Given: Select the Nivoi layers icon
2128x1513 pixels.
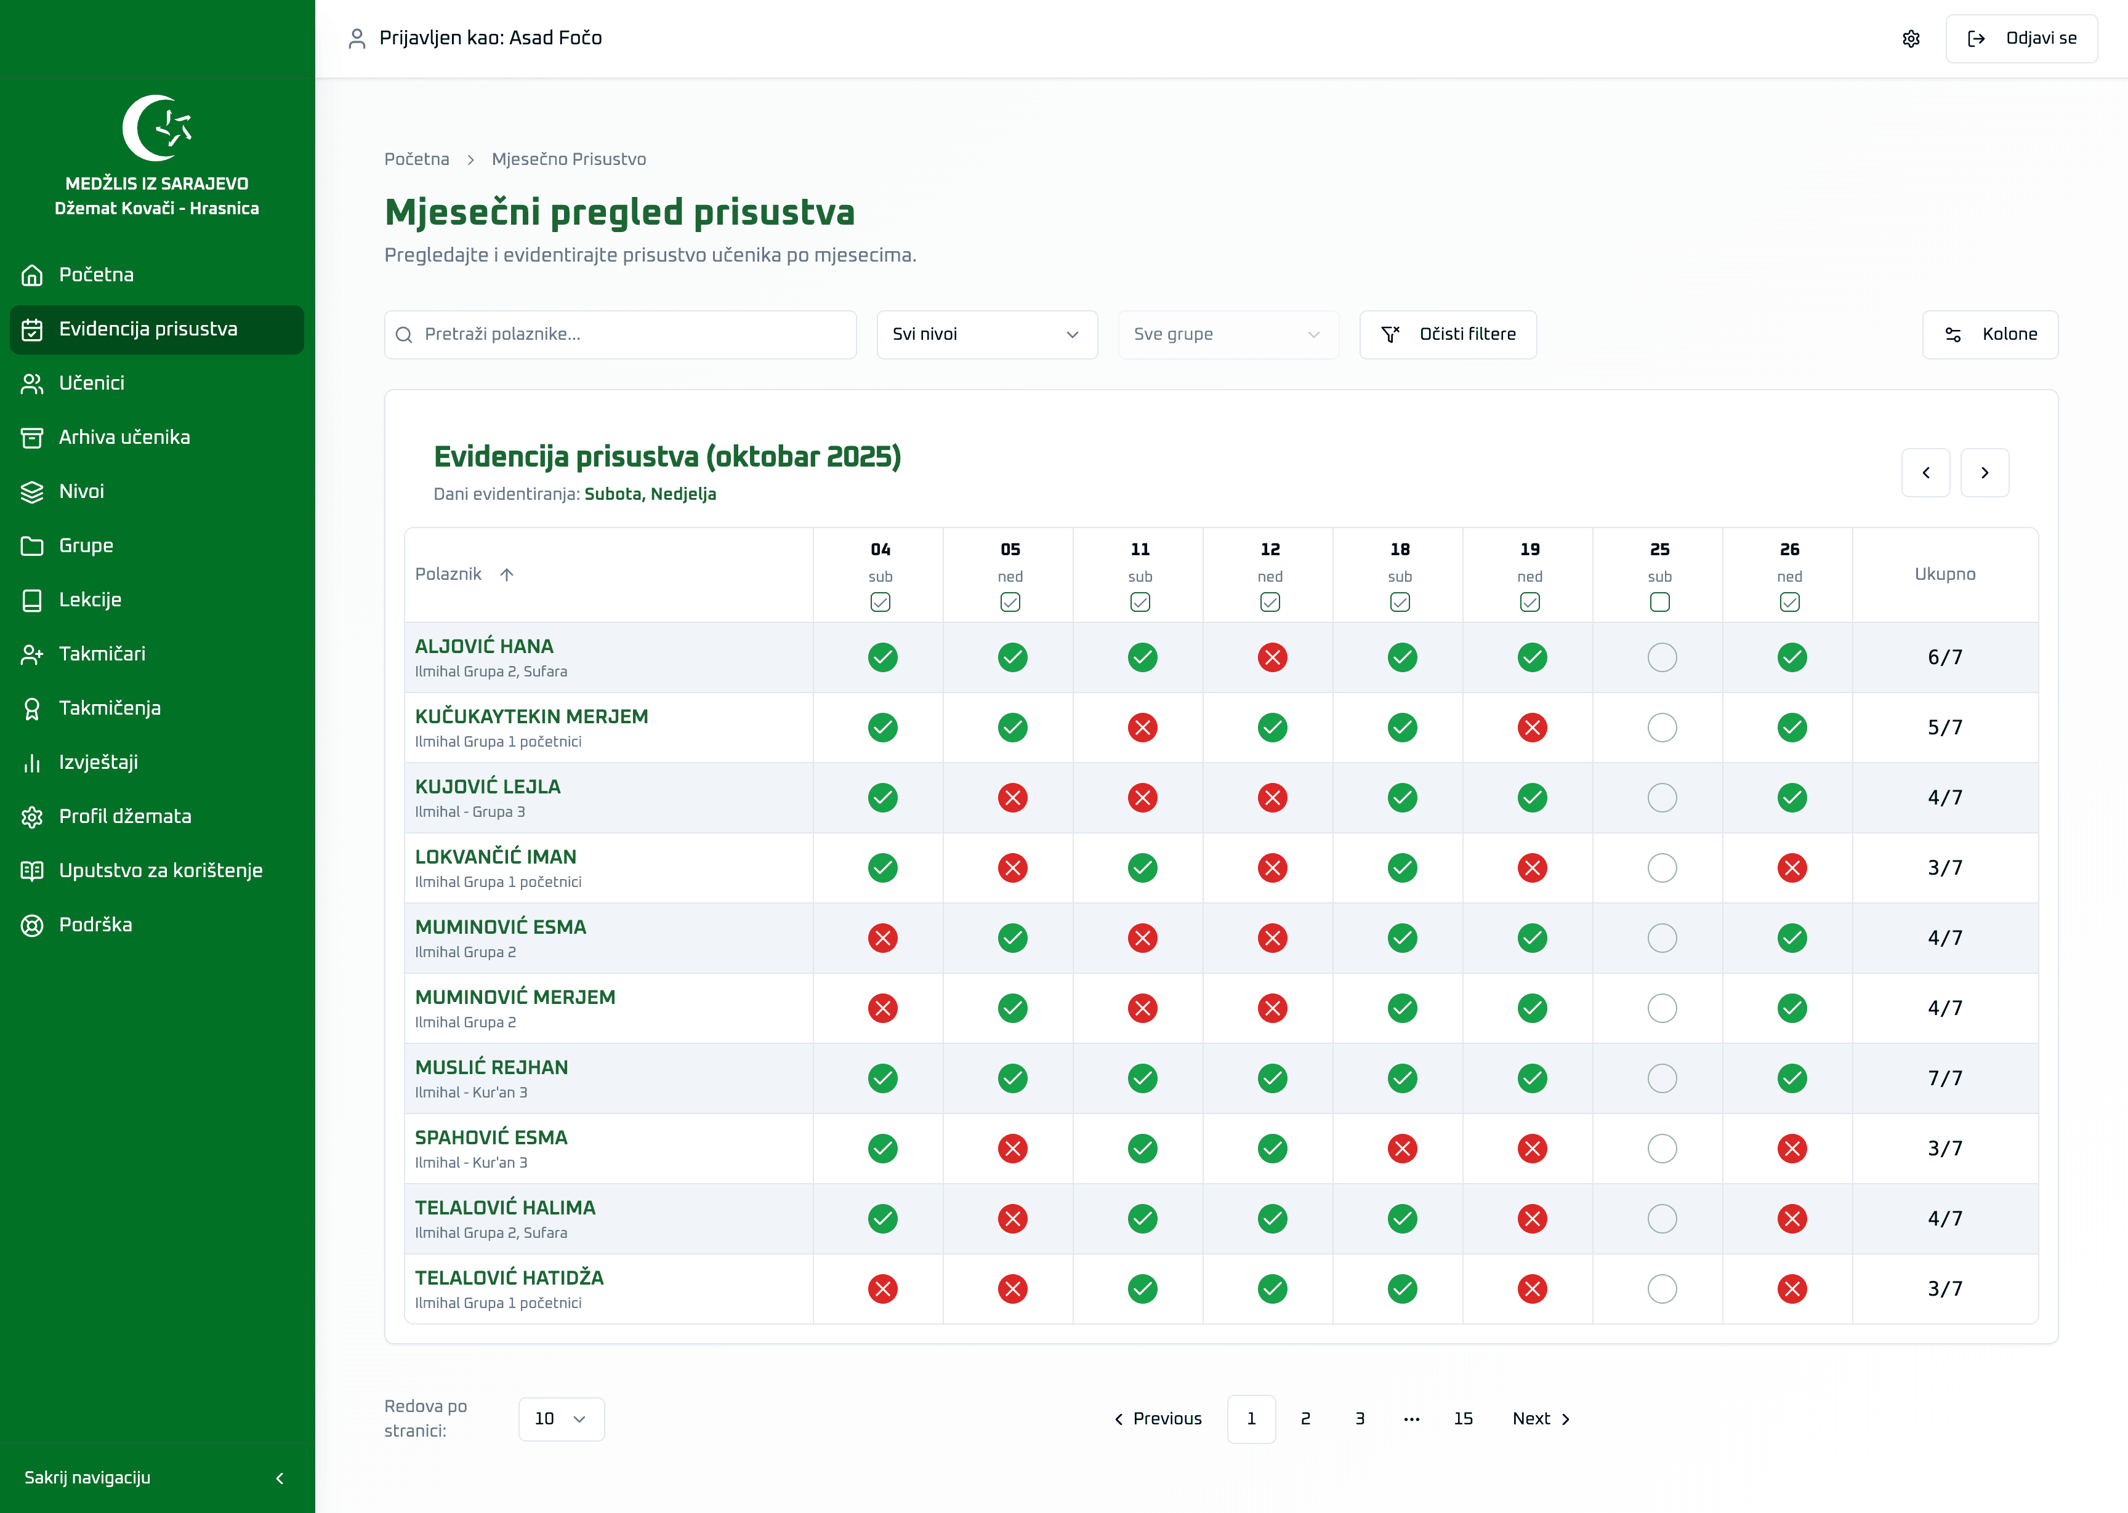Looking at the screenshot, I should [x=31, y=491].
